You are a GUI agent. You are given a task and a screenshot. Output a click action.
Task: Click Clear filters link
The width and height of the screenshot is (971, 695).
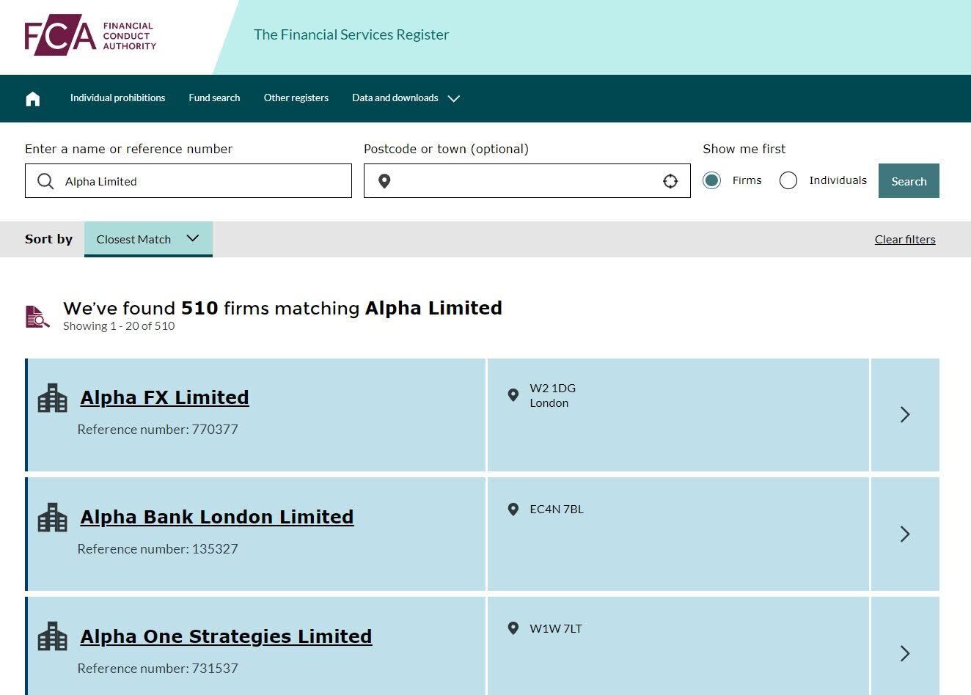pos(905,239)
